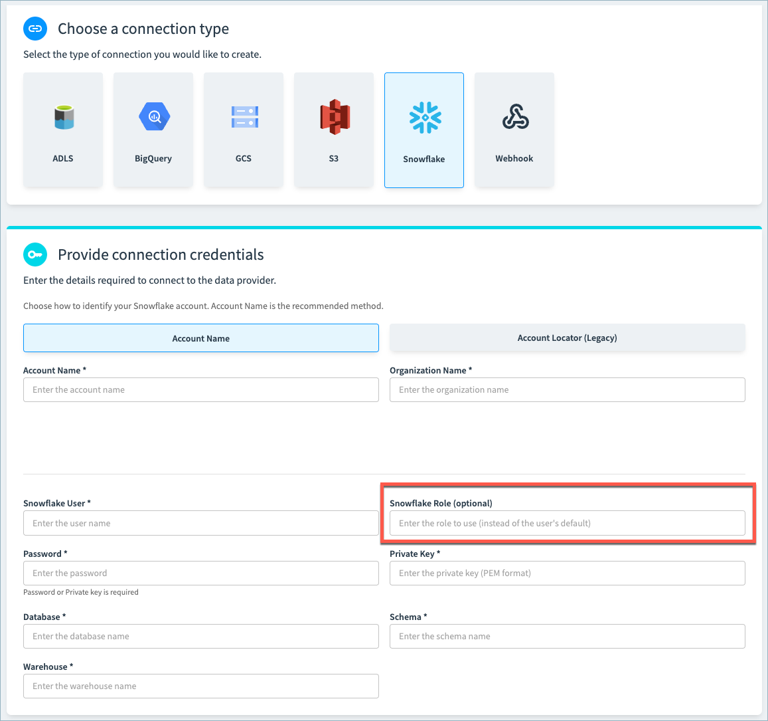Click the Schema name input
This screenshot has height=721, width=768.
click(567, 636)
